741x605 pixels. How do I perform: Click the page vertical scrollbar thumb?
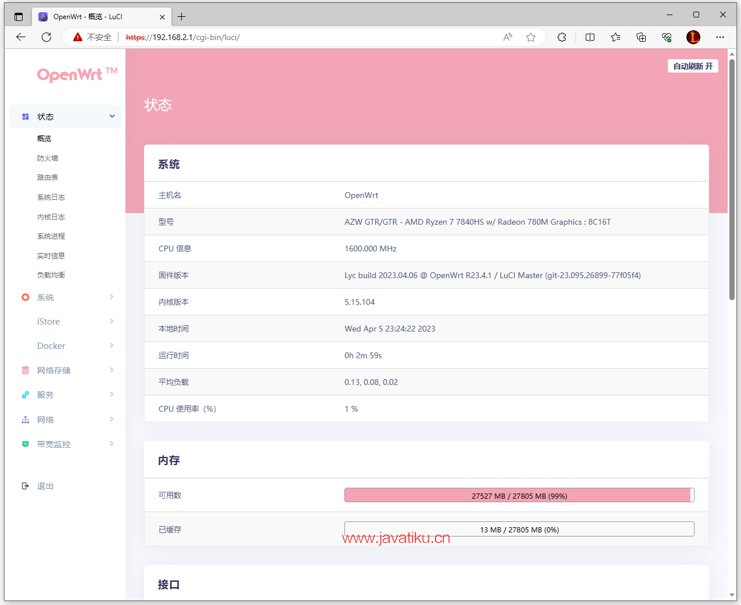(x=732, y=179)
